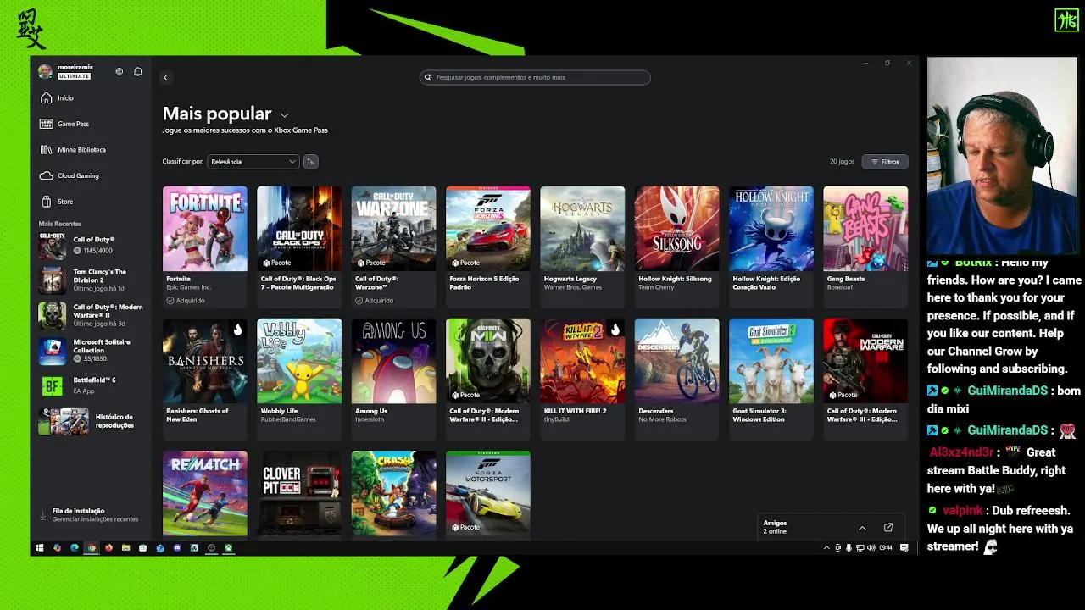Open Goat Simulator 3: Windows Edition
Image resolution: width=1085 pixels, height=610 pixels.
pos(771,378)
